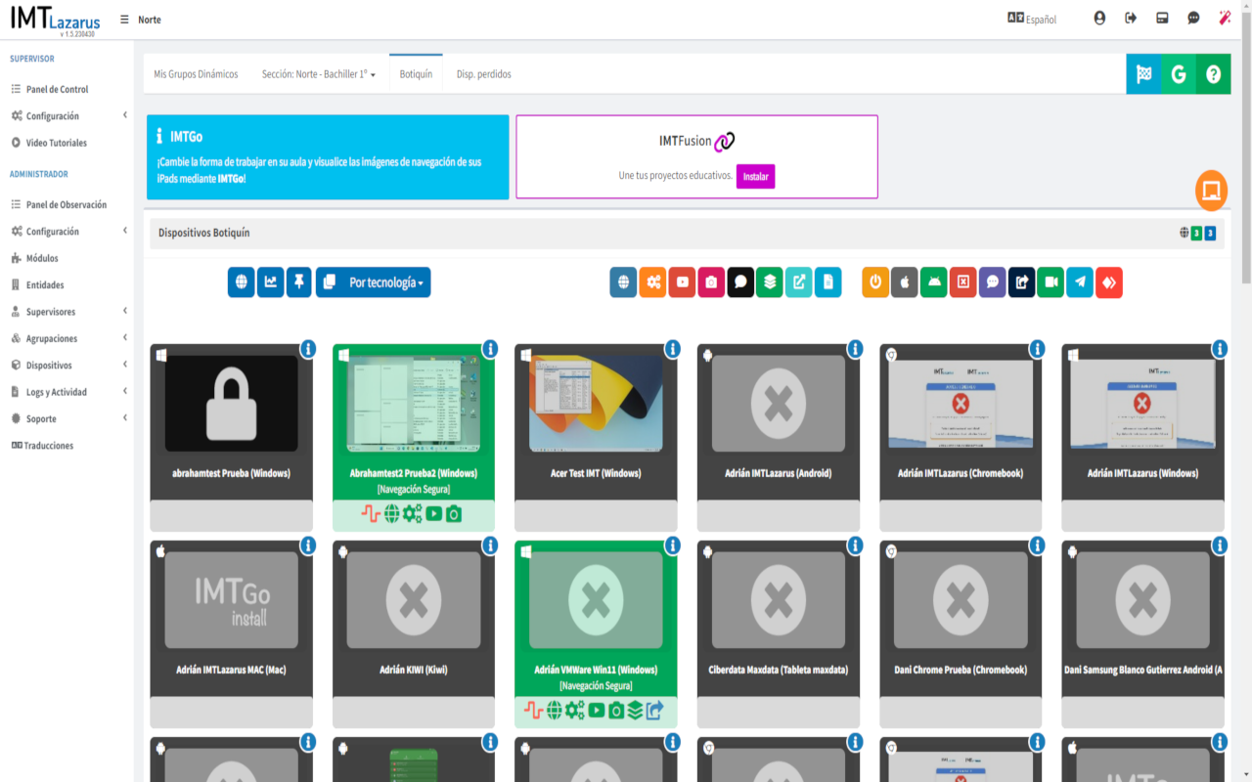Click the red YouTube icon in toolbar
Image resolution: width=1252 pixels, height=782 pixels.
(682, 282)
